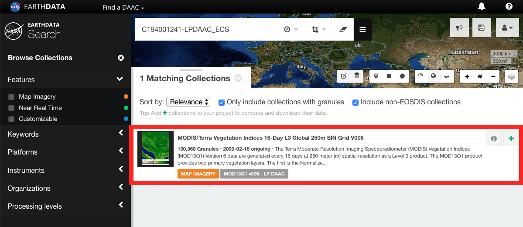523x227 pixels.
Task: Expand the Processing levels facet
Action: 65,206
